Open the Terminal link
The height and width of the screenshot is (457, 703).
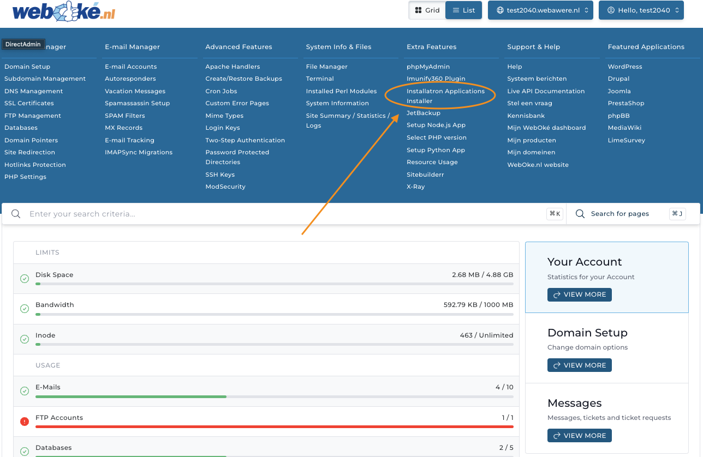point(320,79)
